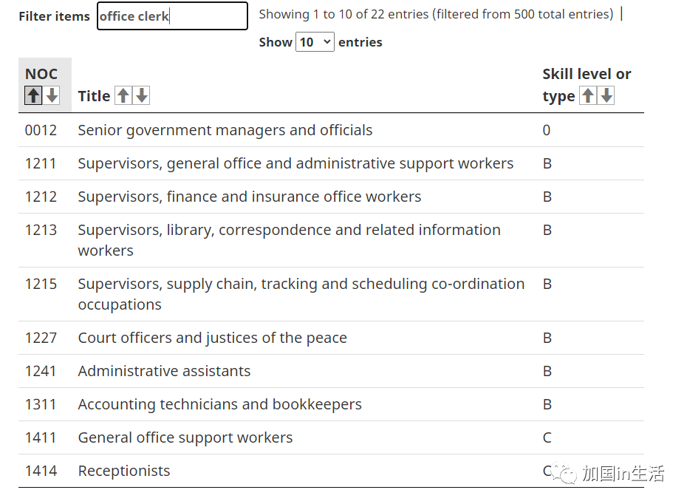Click NOC column header label
The image size is (687, 504).
tap(41, 74)
